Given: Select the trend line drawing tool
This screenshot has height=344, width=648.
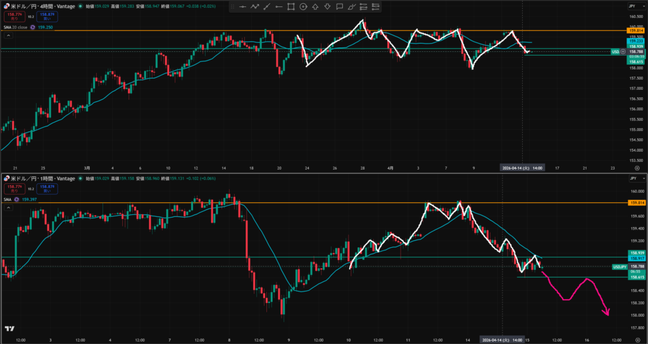Looking at the screenshot, I should tap(267, 7).
